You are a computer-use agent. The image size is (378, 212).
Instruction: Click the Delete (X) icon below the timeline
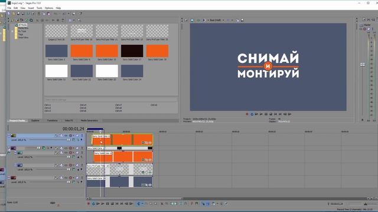pyautogui.click(x=162, y=204)
